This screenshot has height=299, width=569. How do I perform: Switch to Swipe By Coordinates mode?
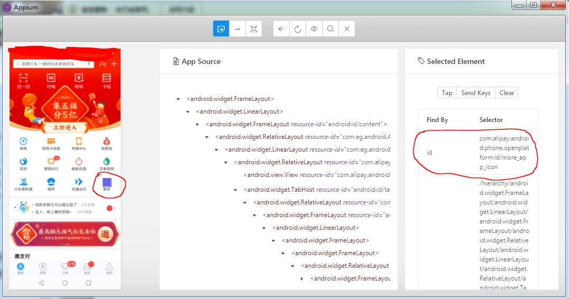pos(237,29)
